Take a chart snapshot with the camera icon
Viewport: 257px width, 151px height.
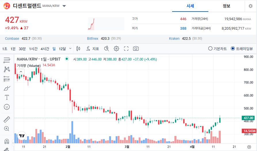click(x=136, y=49)
